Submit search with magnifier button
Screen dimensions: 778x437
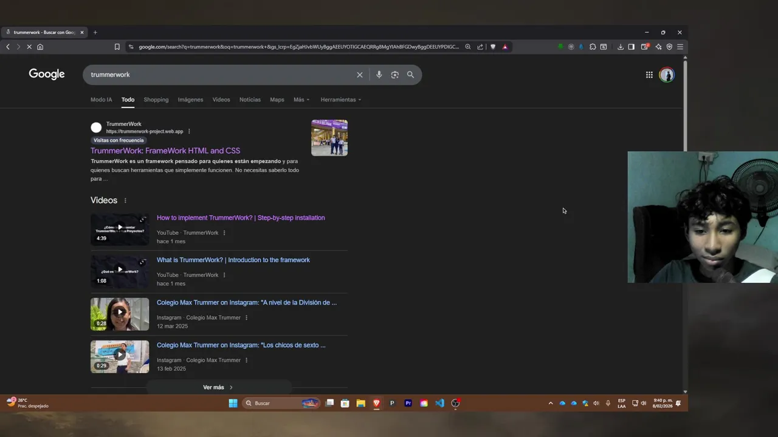411,75
